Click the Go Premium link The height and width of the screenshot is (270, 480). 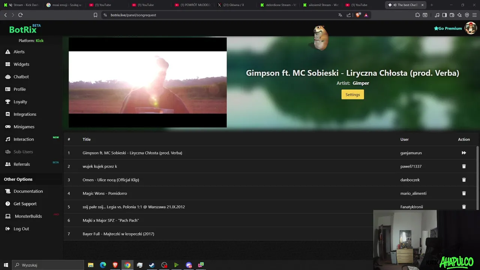tap(448, 28)
